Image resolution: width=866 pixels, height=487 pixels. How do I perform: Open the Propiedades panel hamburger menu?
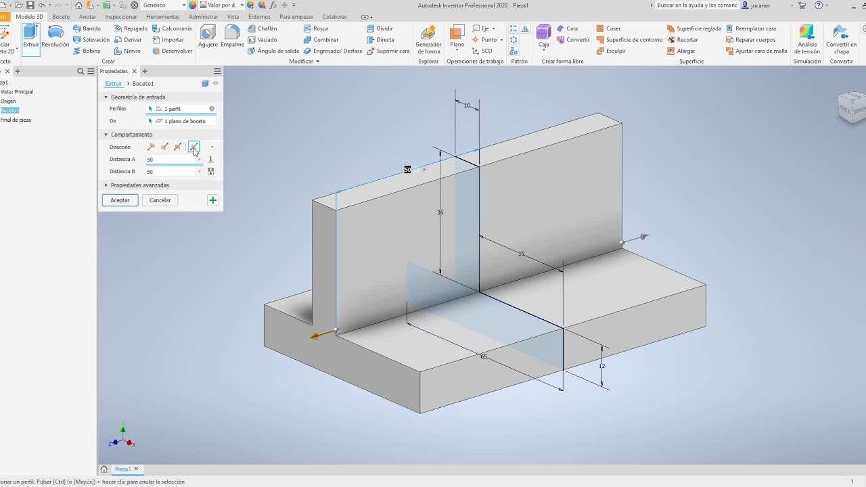click(x=217, y=71)
